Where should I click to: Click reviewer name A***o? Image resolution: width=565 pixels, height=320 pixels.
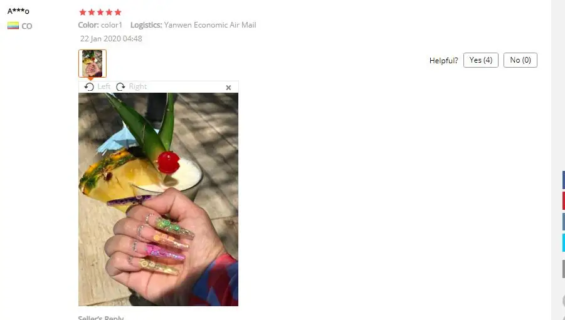(18, 11)
